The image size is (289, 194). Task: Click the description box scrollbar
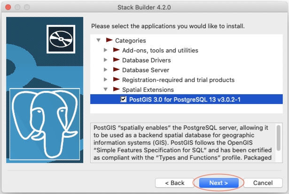pos(279,138)
